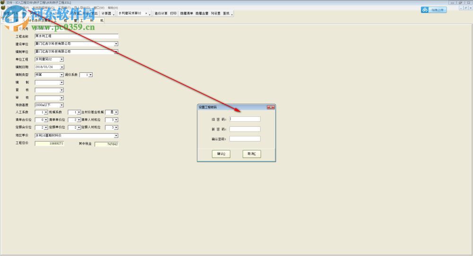
Task: Open the 编制类型 dropdown showing 预算
Action: [x=62, y=75]
